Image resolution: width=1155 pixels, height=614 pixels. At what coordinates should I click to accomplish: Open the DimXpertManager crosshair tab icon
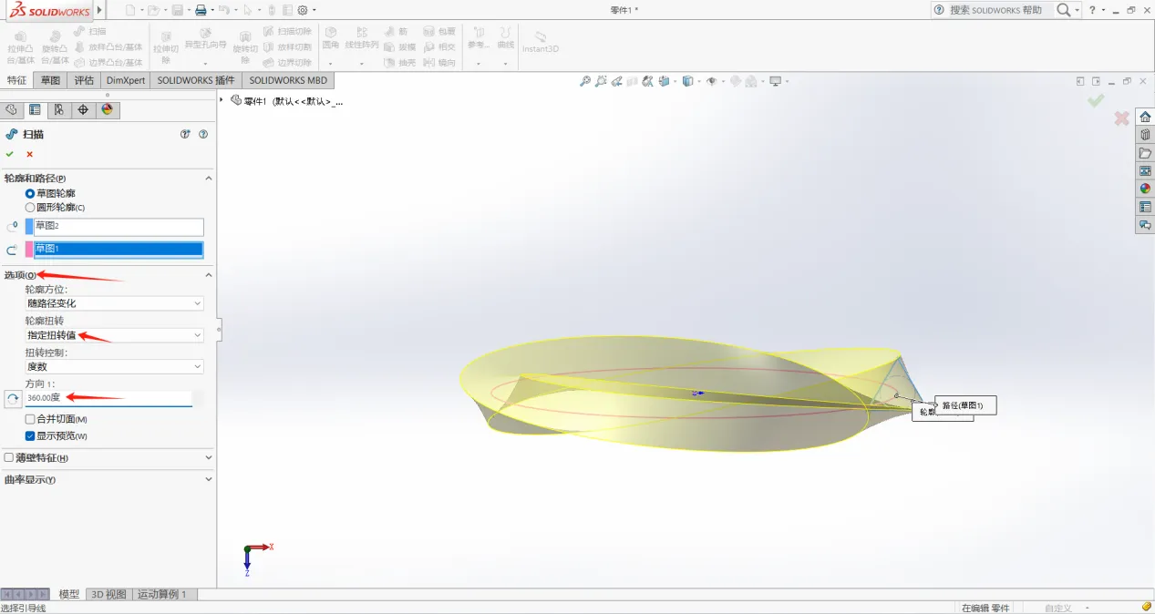point(83,110)
